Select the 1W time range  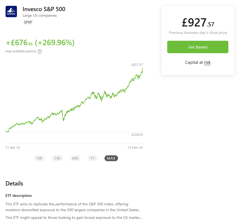pos(39,158)
